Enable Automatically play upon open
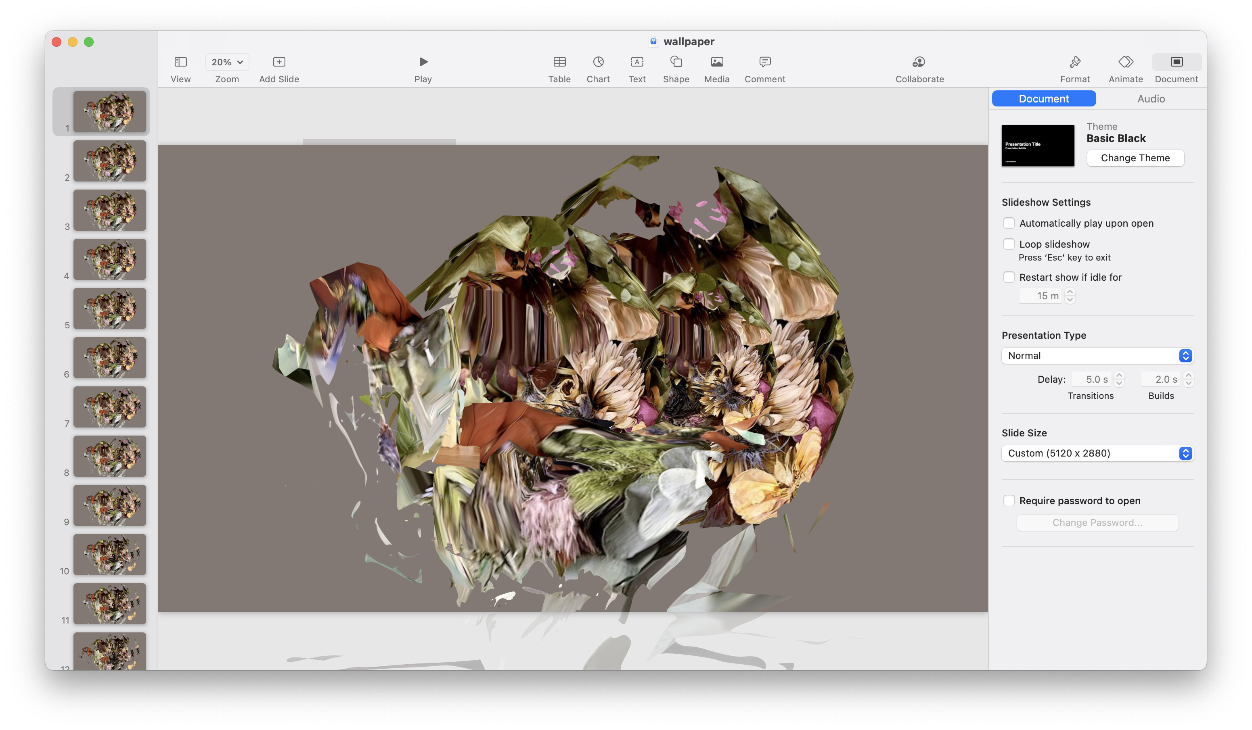Screen dimensions: 1252x730 (x=1009, y=223)
